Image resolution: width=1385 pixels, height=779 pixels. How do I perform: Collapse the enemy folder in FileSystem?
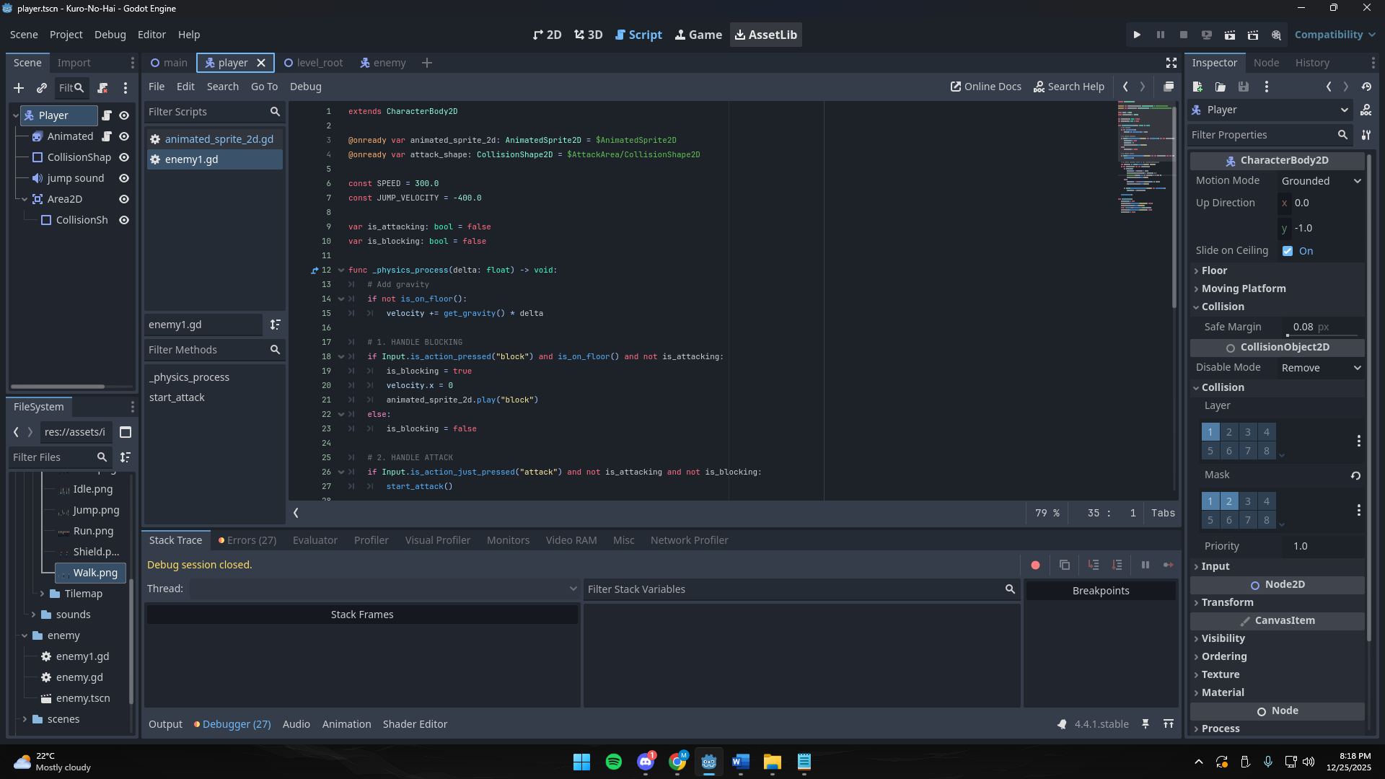pos(25,635)
